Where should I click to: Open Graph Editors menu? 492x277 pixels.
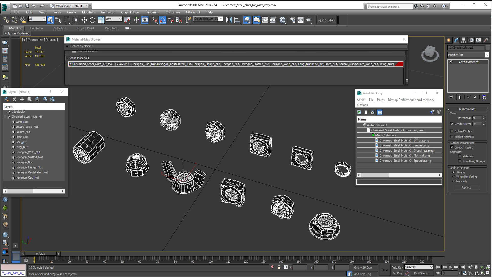(x=130, y=12)
